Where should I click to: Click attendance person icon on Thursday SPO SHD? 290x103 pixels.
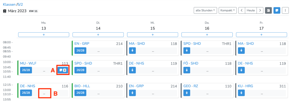click(187, 51)
